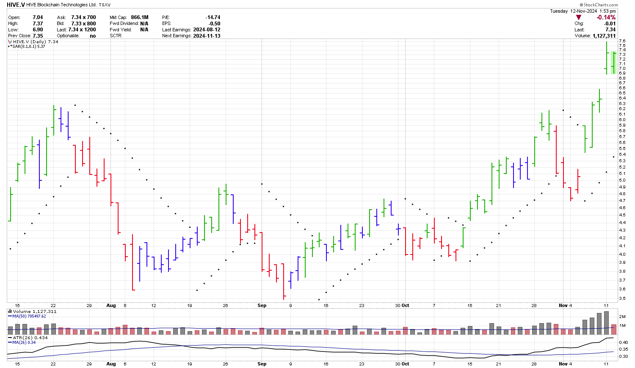The image size is (635, 368).
Task: Click the 3.5 price axis label
Action: pos(622,298)
